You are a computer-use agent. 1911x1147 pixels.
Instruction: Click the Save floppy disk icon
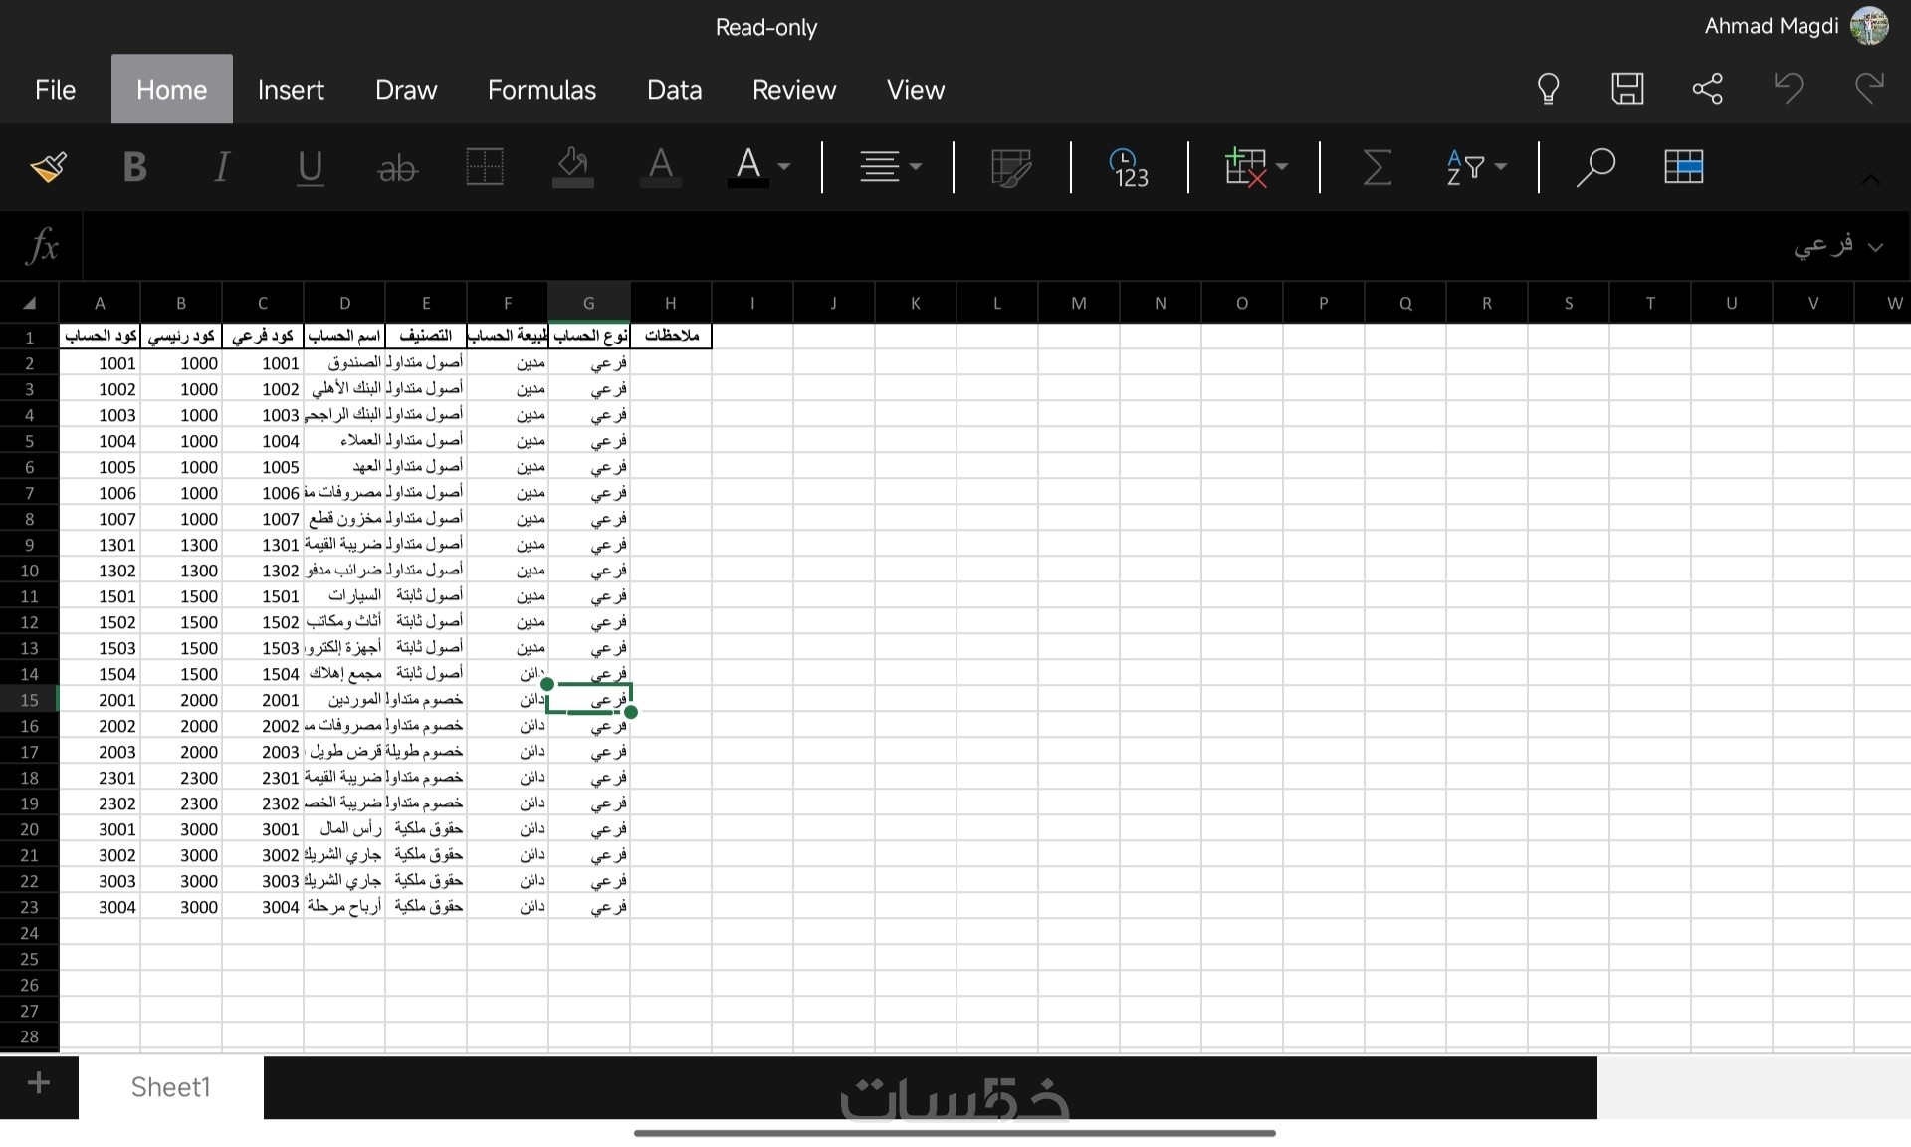[x=1627, y=89]
